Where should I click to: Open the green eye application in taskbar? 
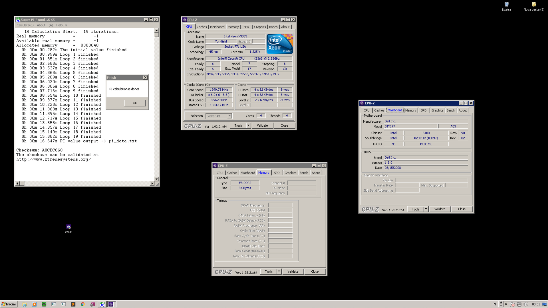[44, 304]
